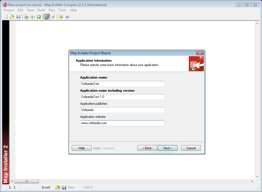Image resolution: width=262 pixels, height=192 pixels.
Task: Click the Build/compile installer icon
Action: pyautogui.click(x=26, y=17)
